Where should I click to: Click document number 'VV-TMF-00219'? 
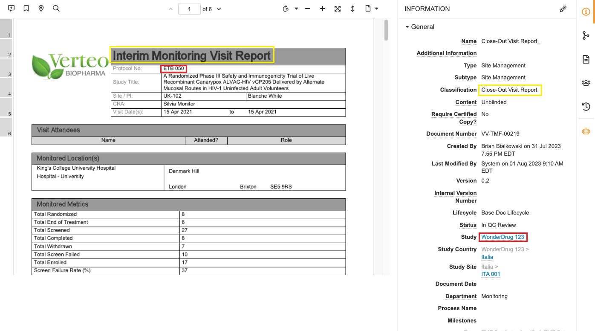tap(500, 134)
